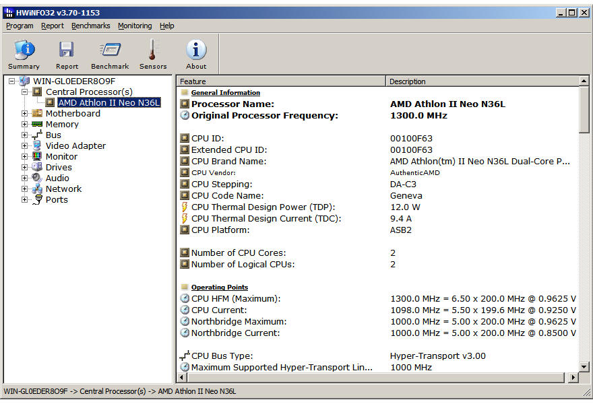Click the computer icon beside WIN-GL0EDER8O9F
The image size is (593, 404).
(x=24, y=81)
